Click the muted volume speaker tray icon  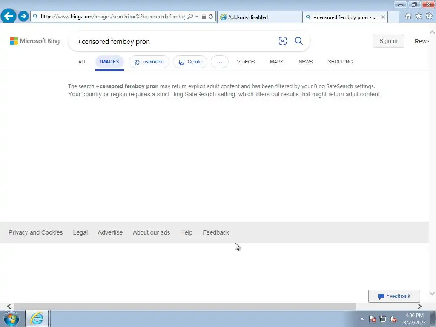click(x=393, y=319)
